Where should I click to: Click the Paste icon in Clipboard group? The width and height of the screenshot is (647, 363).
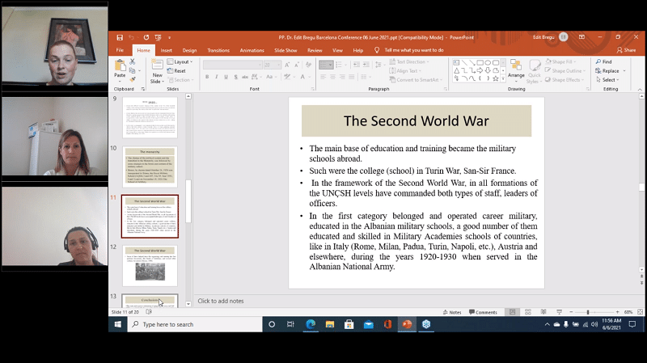120,67
